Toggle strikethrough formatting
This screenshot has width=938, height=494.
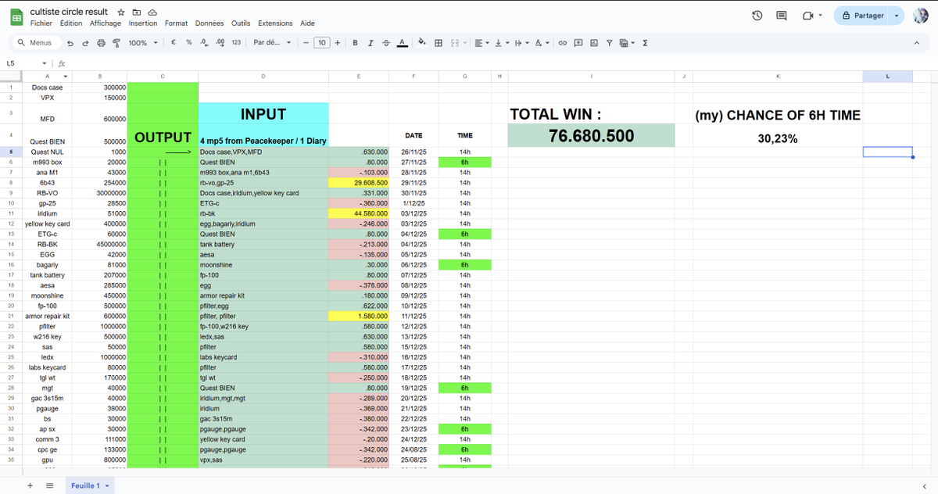pyautogui.click(x=386, y=43)
